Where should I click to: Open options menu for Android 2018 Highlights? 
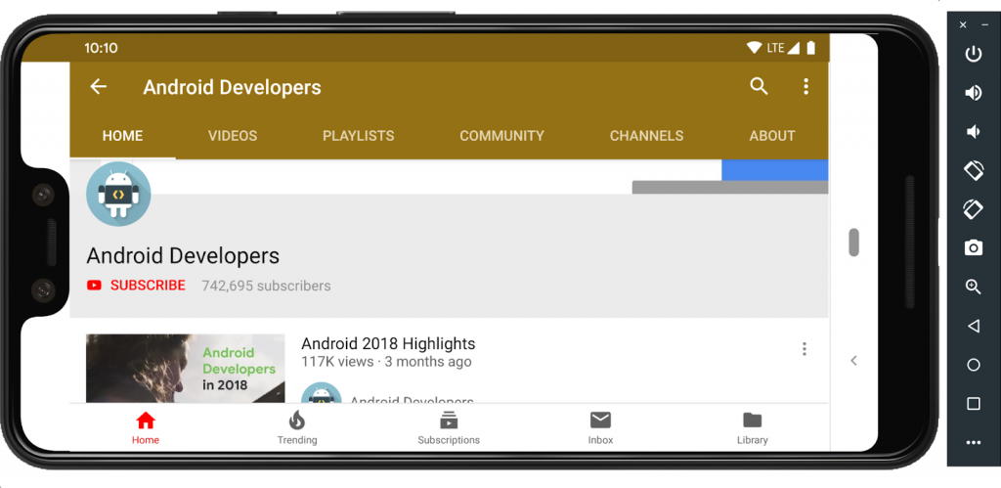click(804, 349)
